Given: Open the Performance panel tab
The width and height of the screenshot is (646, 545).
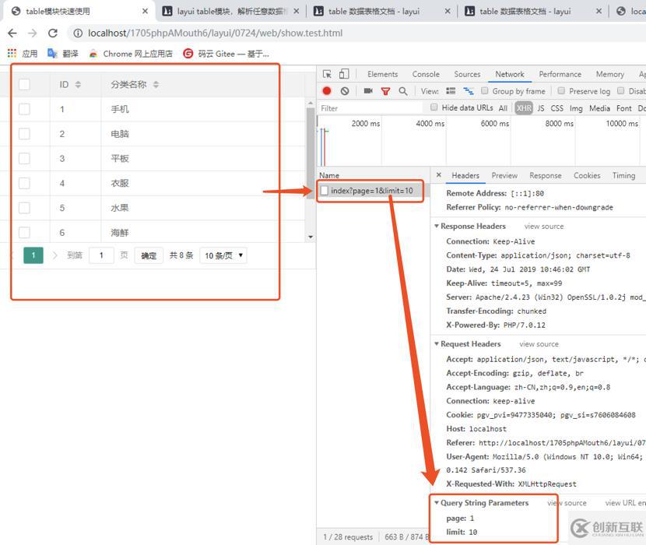Looking at the screenshot, I should (x=560, y=74).
